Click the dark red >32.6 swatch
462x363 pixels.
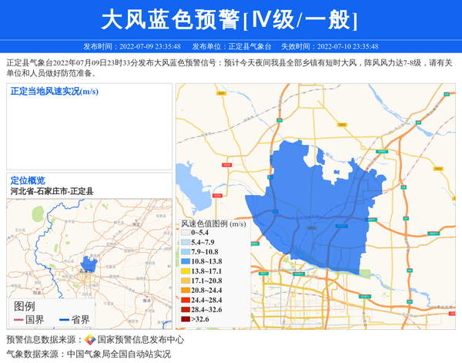coord(185,319)
